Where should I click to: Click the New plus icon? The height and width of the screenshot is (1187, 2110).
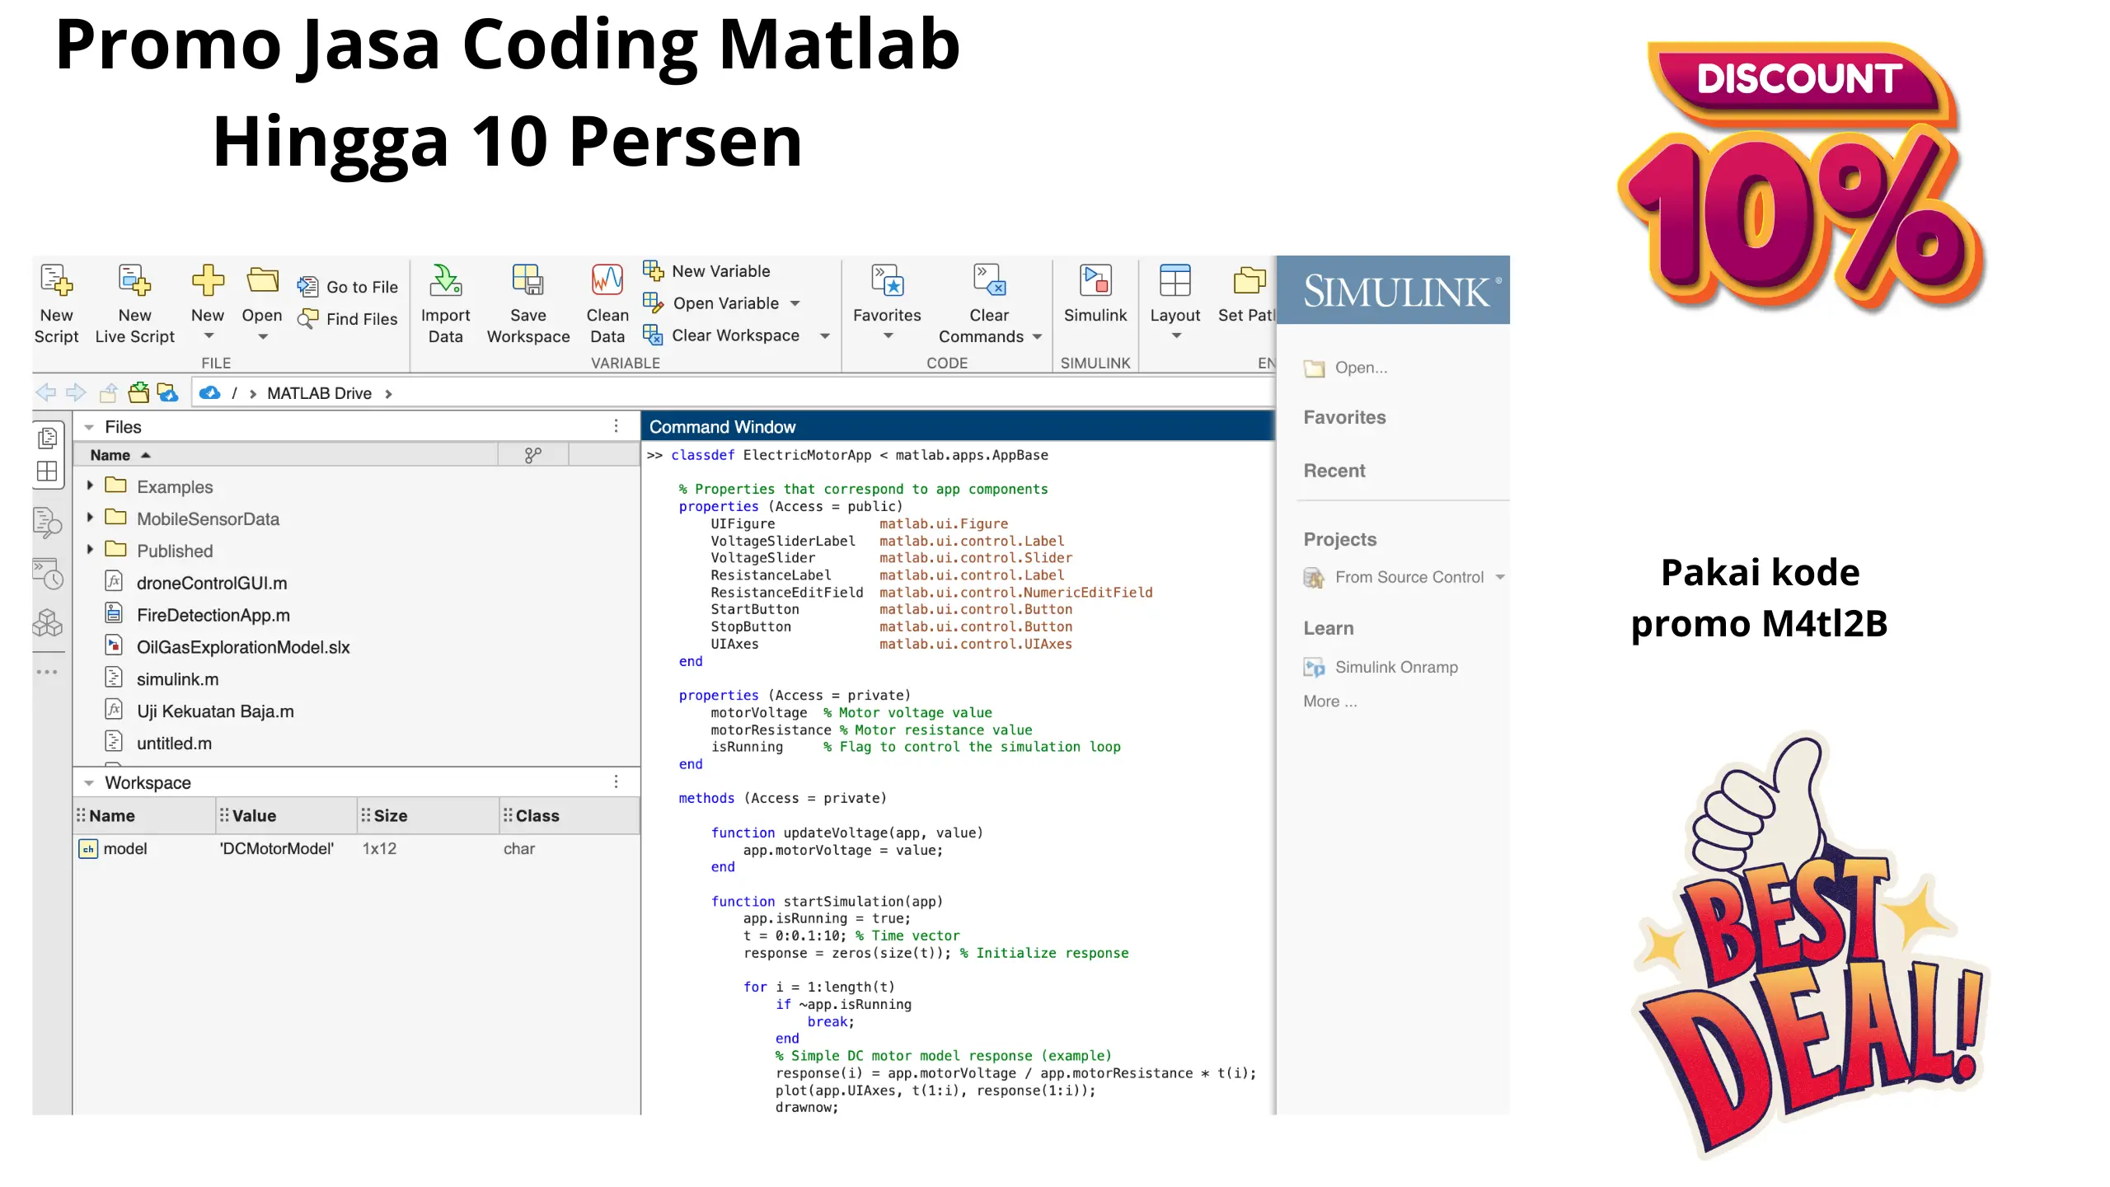[x=208, y=280]
